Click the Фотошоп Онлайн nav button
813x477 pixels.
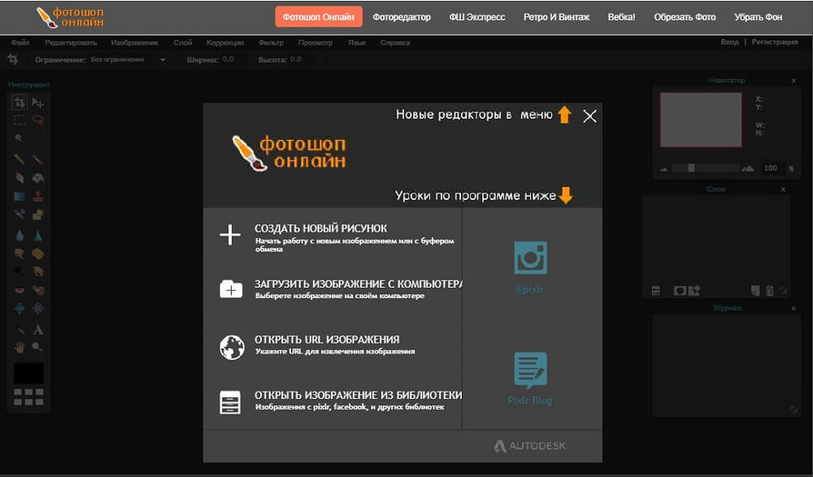pyautogui.click(x=319, y=16)
